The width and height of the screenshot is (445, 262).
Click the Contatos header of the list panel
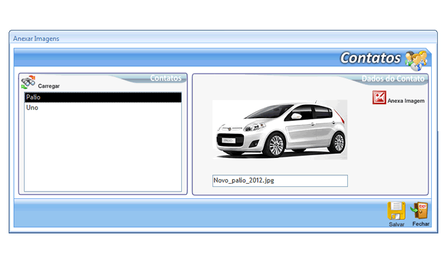166,78
